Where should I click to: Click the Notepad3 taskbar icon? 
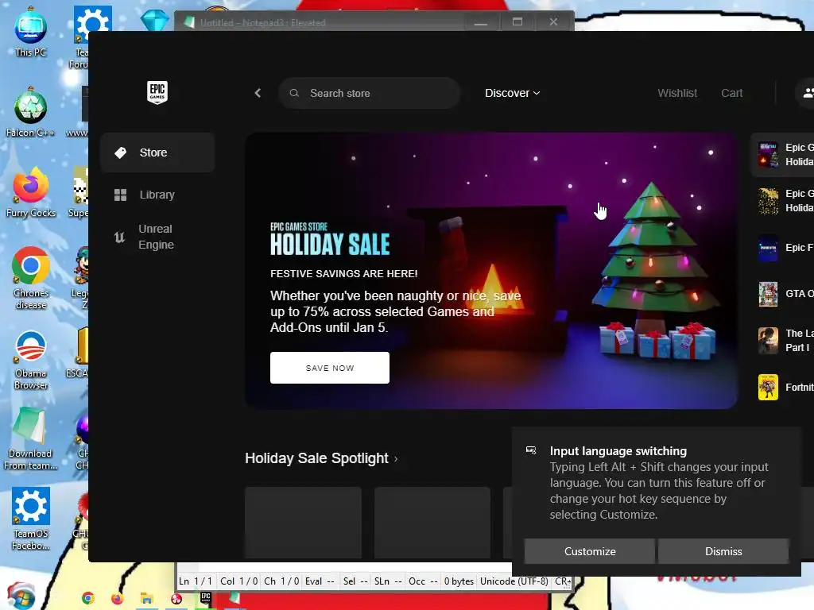[x=235, y=598]
